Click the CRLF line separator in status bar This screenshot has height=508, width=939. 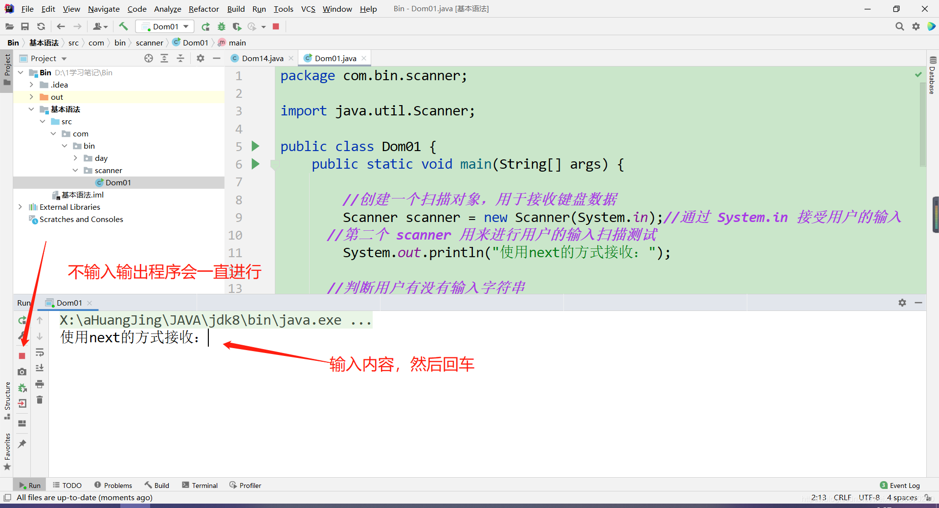(x=842, y=497)
